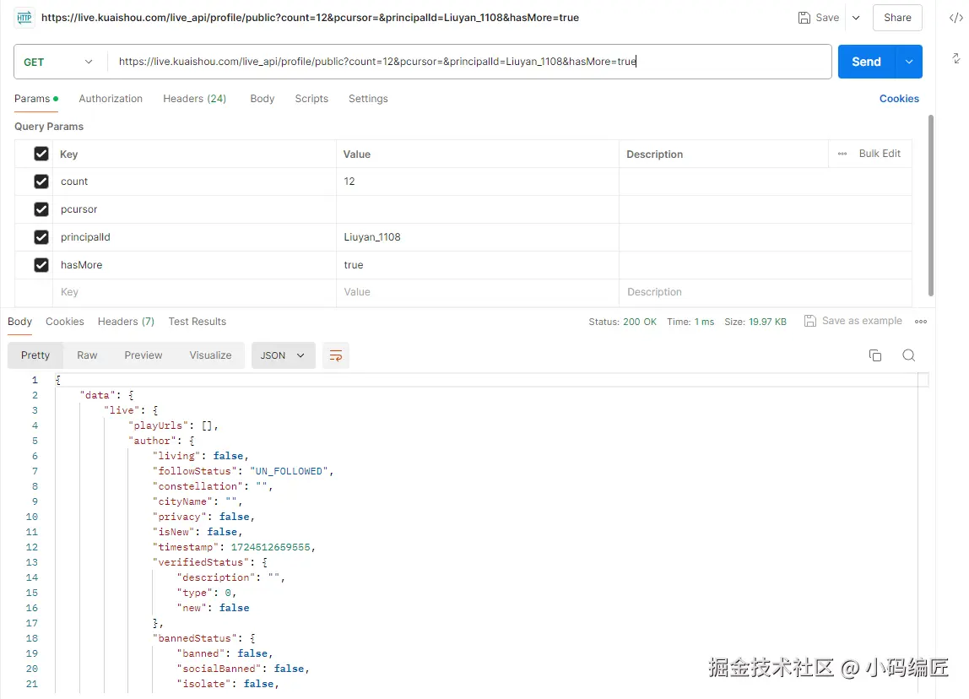Open the Test Results tab
Viewport: 969px width, 699px height.
coord(198,322)
